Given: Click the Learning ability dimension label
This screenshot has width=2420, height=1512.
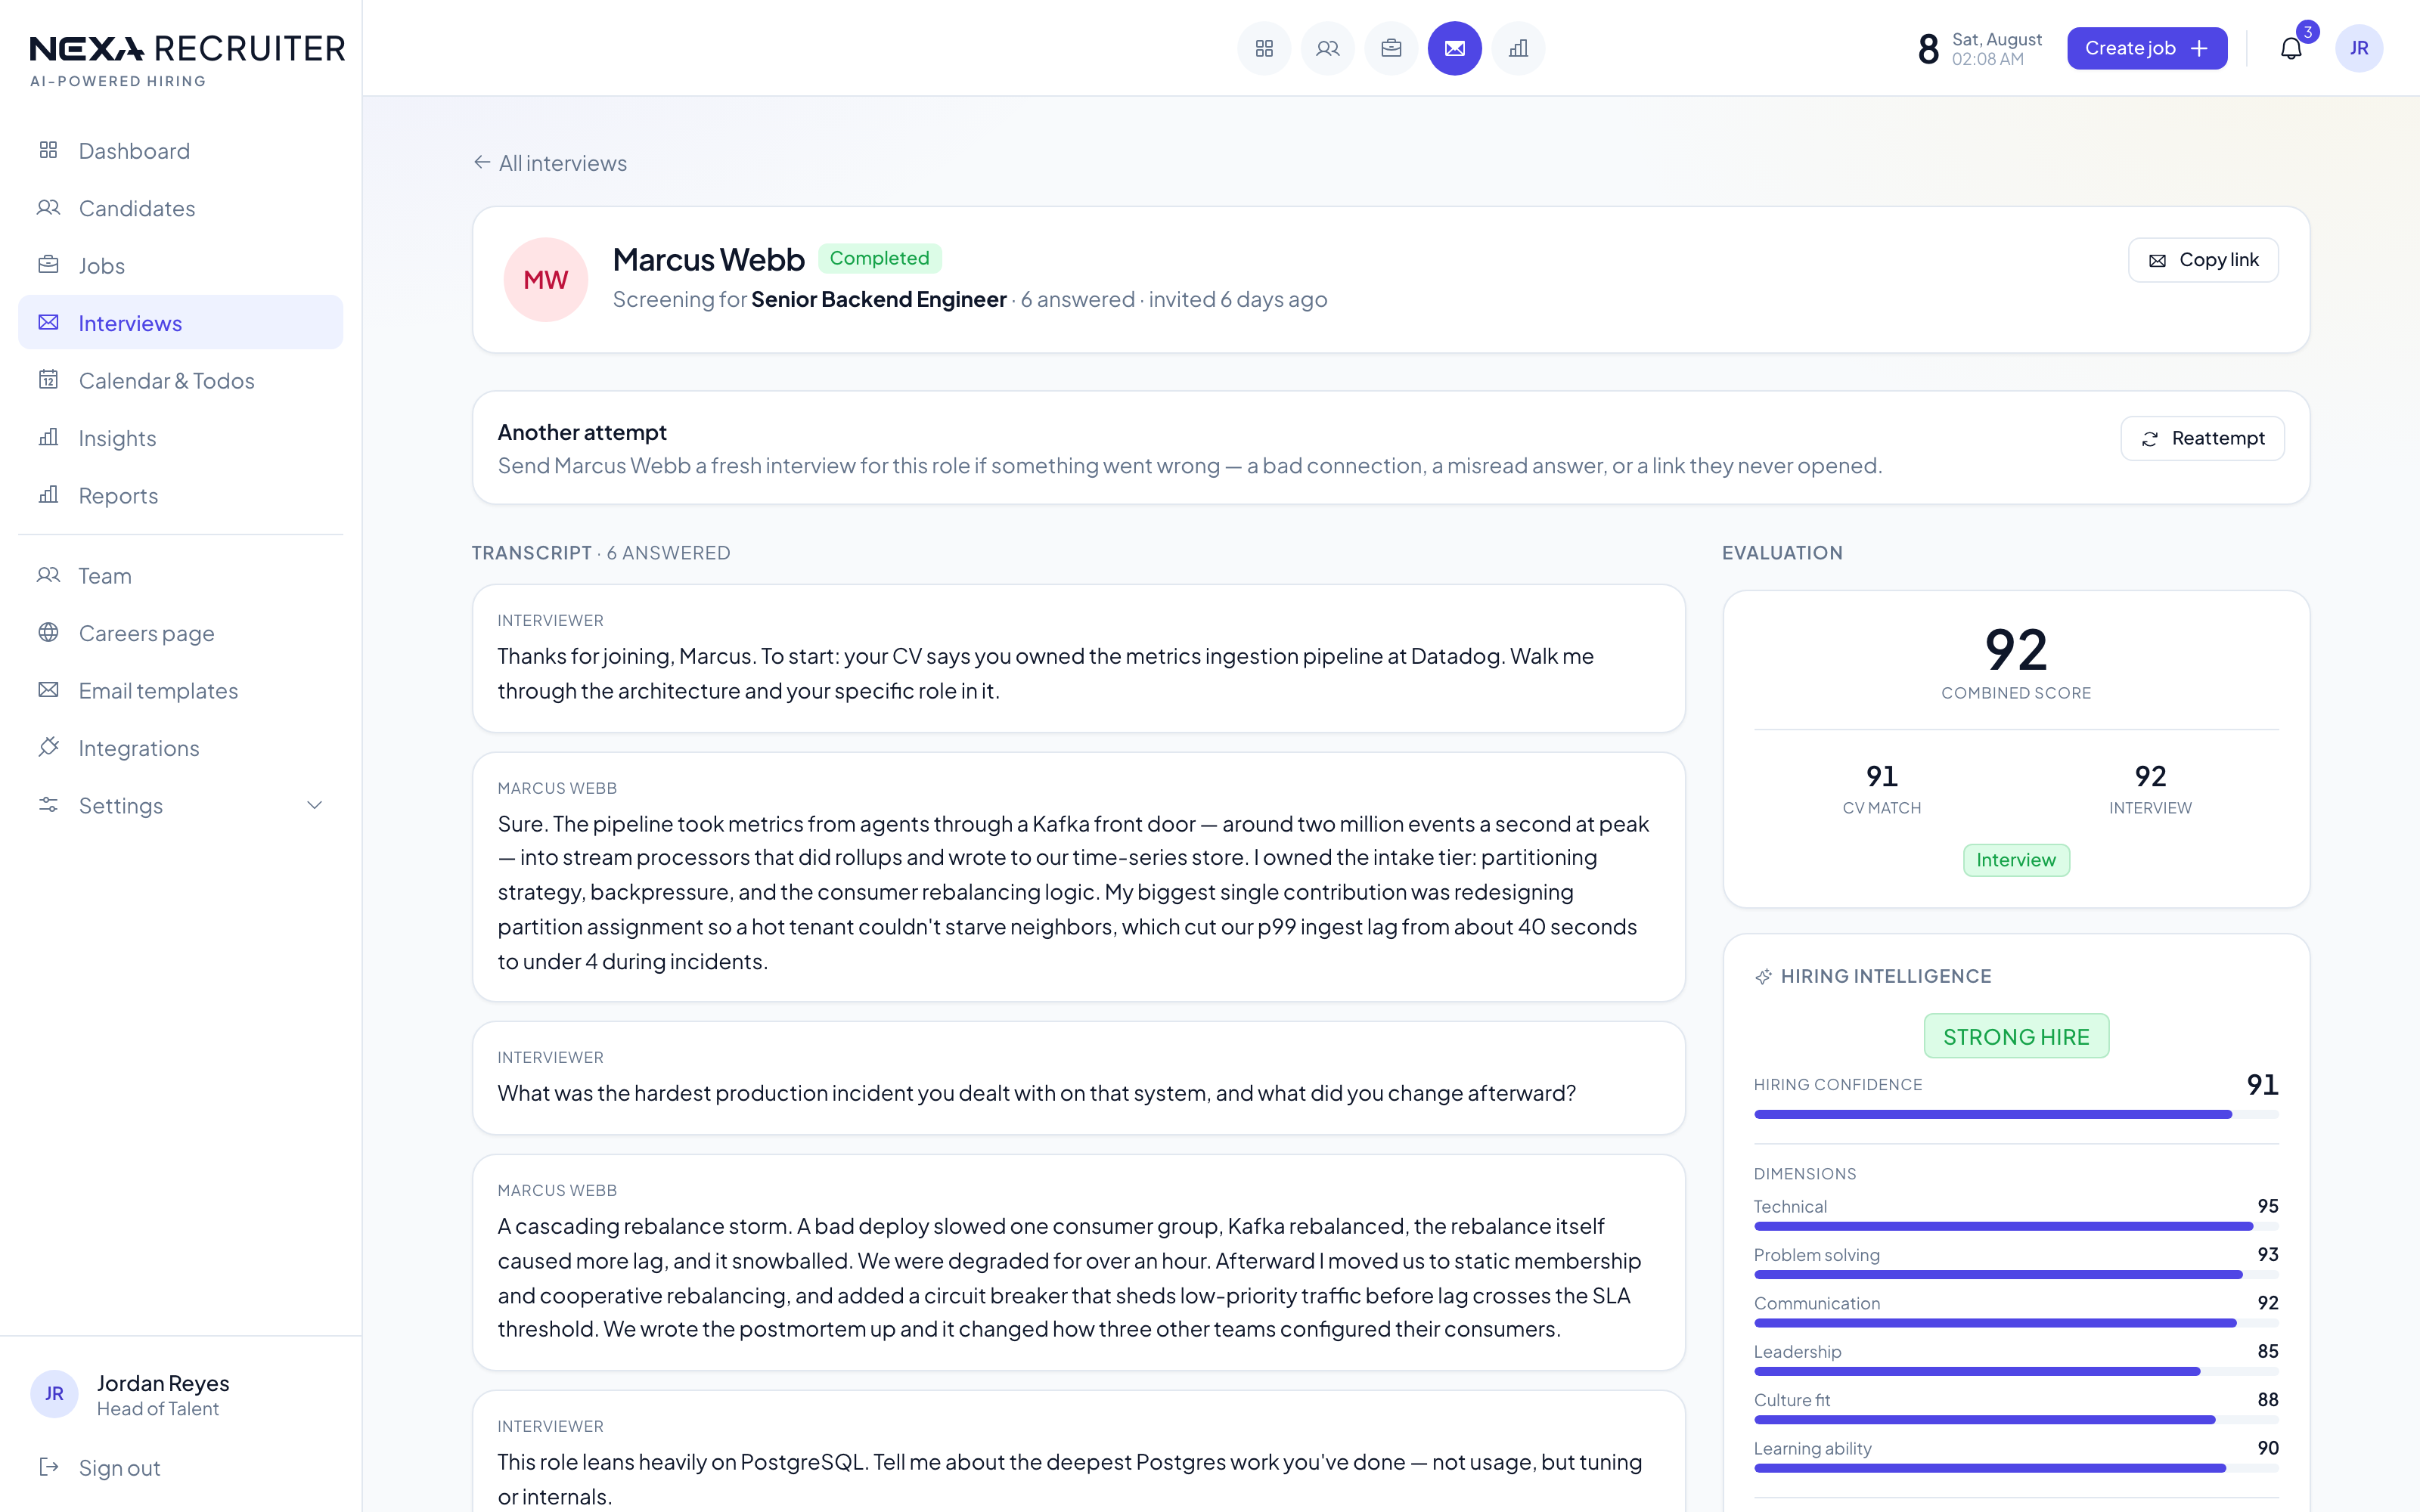Looking at the screenshot, I should [1812, 1448].
